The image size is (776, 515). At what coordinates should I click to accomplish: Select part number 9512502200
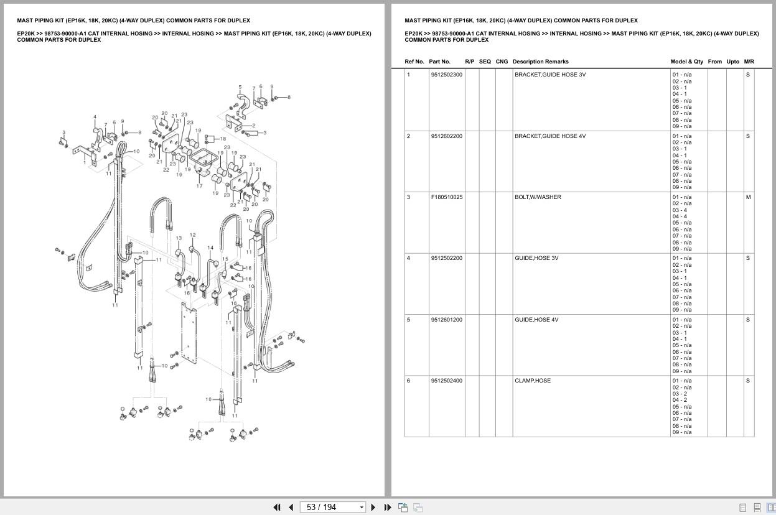[x=447, y=258]
